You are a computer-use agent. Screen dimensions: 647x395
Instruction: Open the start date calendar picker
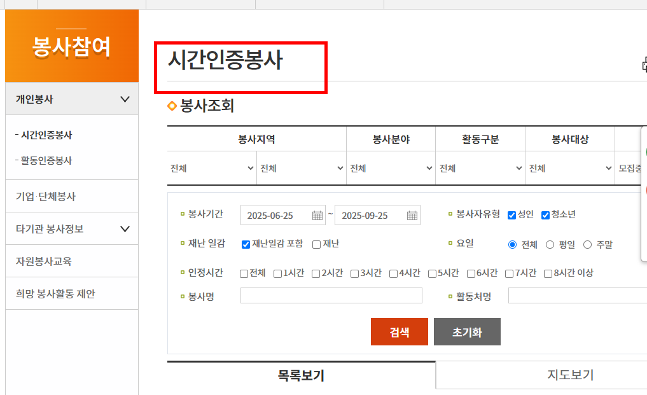point(316,215)
